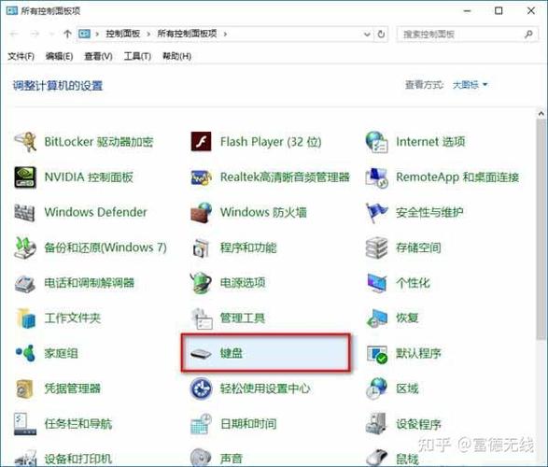Open RemoteApp 和桌面连接 icon
Viewport: 548px width, 467px height.
point(377,177)
